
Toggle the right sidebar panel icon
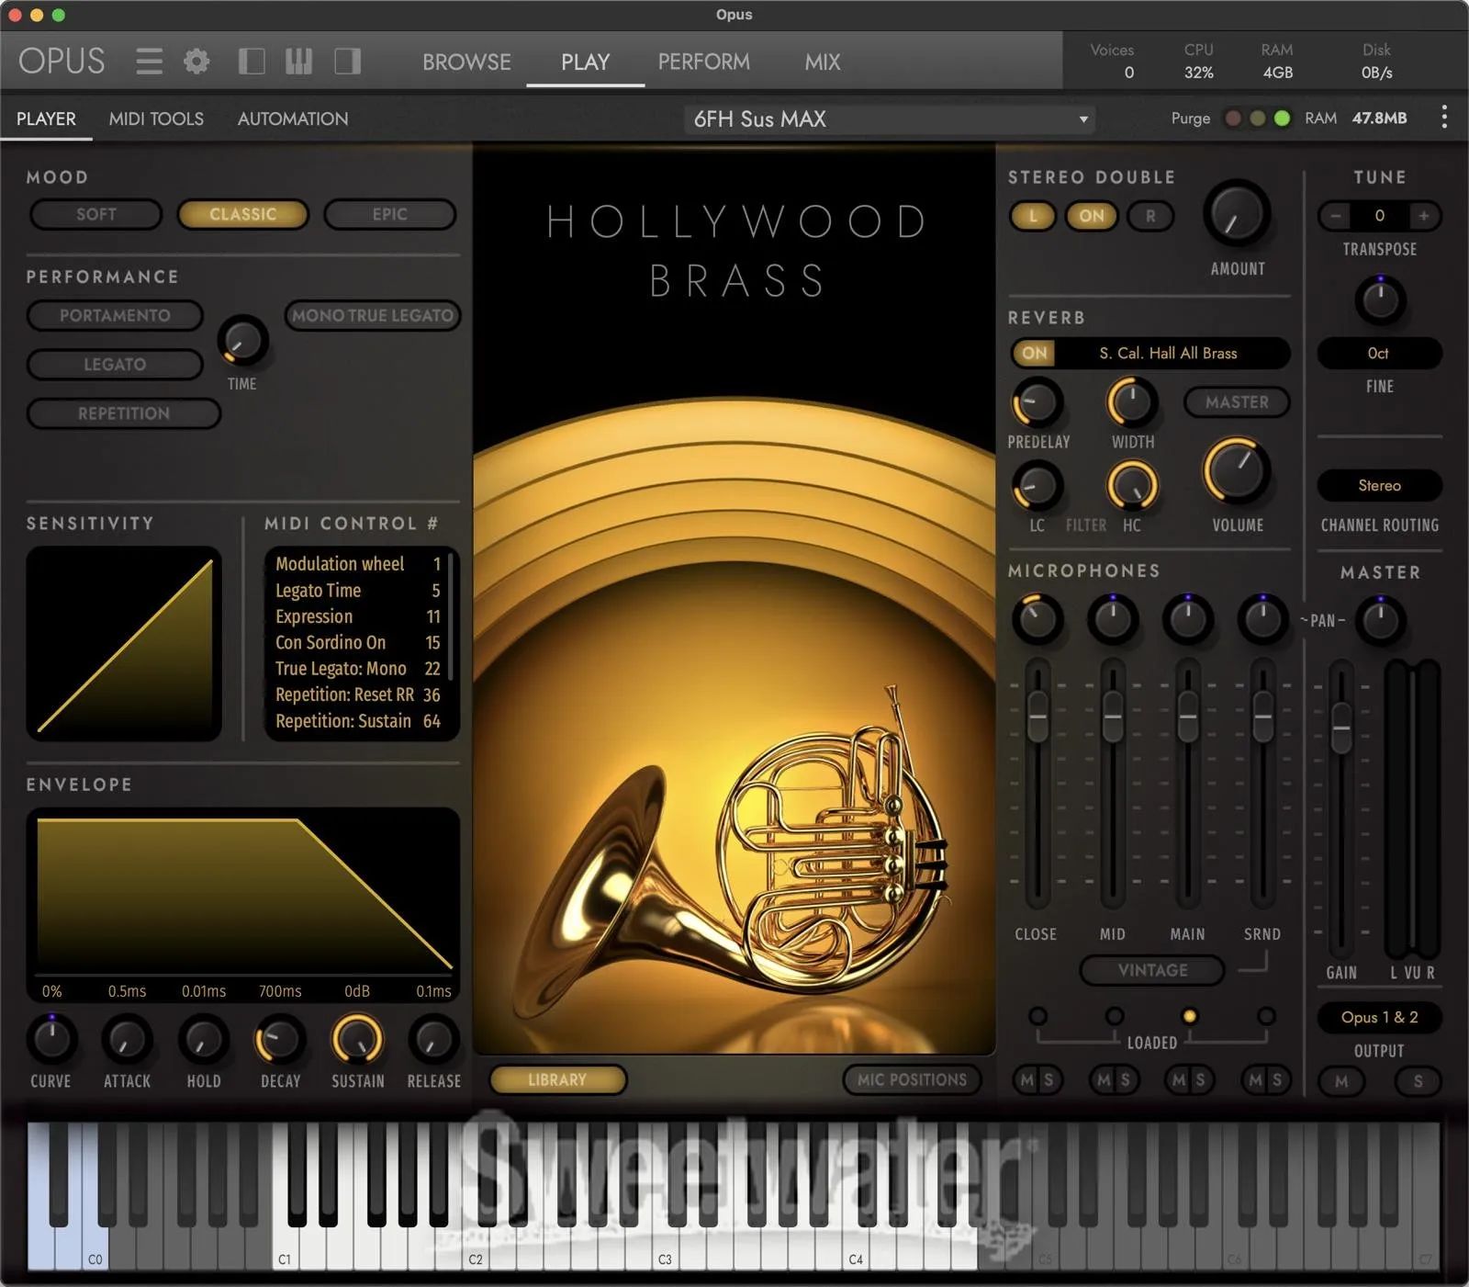pos(347,62)
